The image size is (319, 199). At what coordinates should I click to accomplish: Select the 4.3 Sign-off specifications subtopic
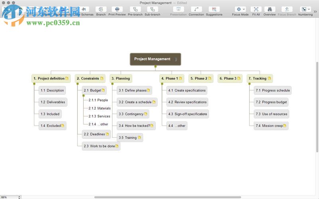(187, 114)
